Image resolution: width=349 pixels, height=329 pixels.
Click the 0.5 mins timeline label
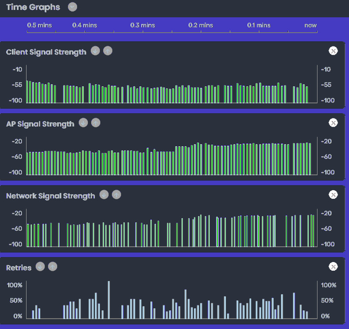pyautogui.click(x=40, y=25)
